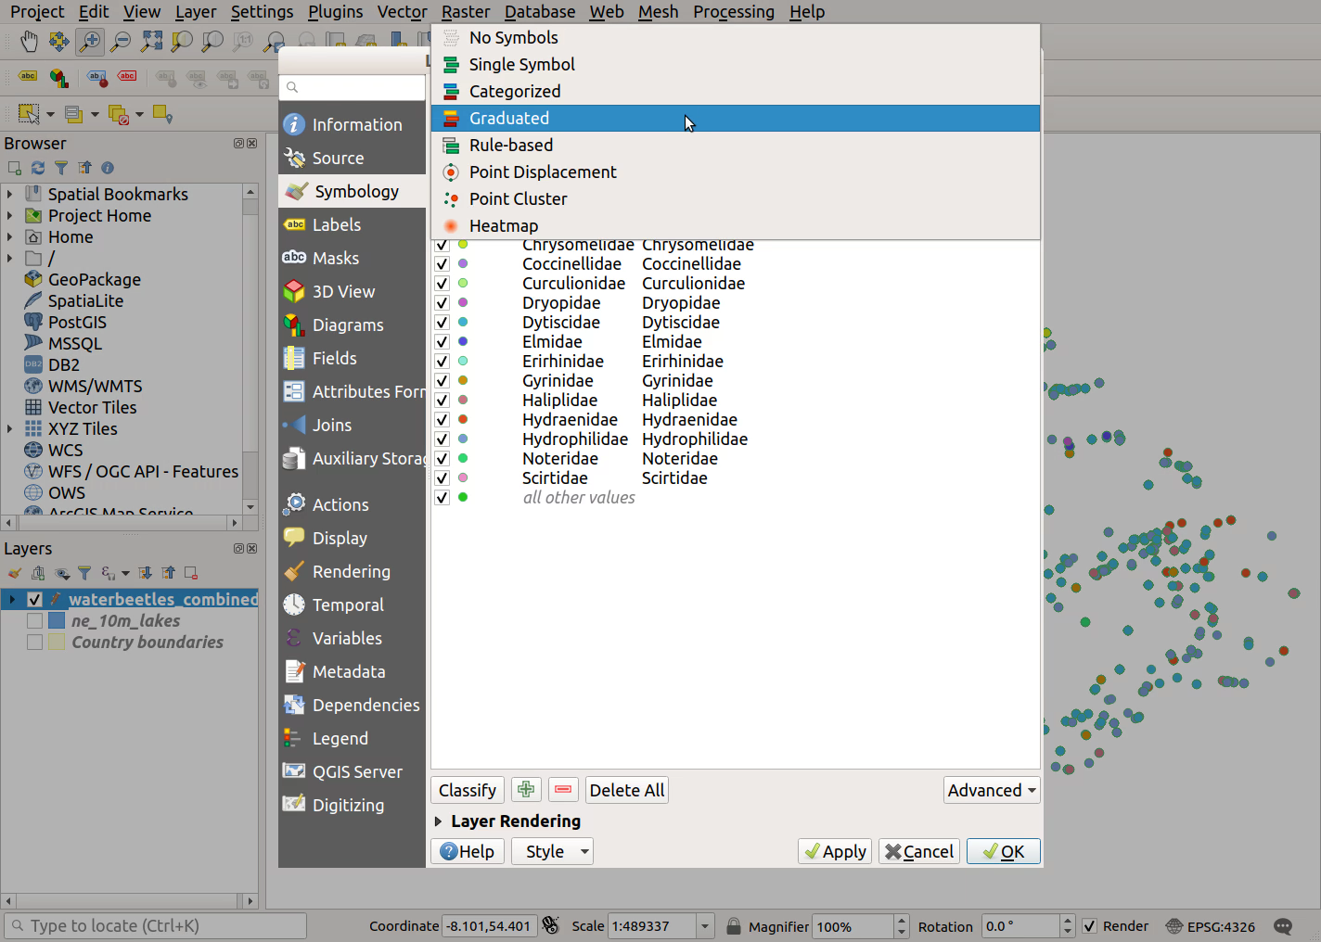Choose Point Cluster renderer from list
Image resolution: width=1321 pixels, height=942 pixels.
pyautogui.click(x=736, y=199)
